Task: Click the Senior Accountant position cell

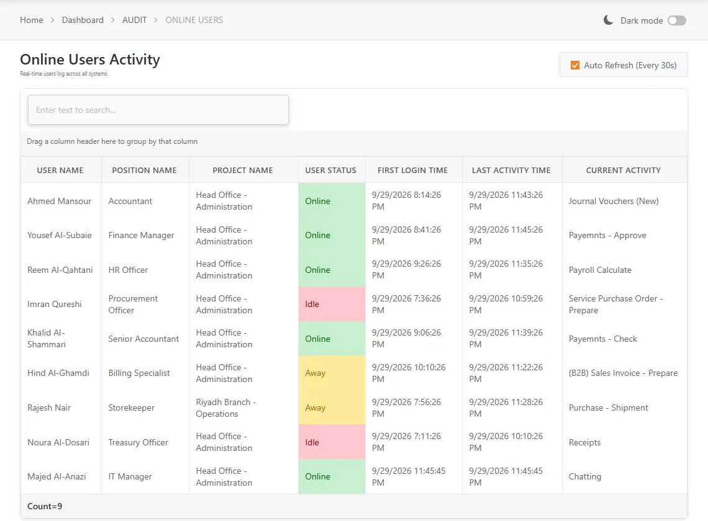Action: point(145,338)
